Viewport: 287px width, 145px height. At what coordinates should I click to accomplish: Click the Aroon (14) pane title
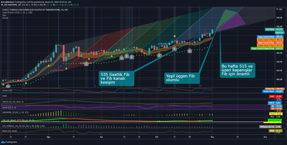tap(7, 90)
